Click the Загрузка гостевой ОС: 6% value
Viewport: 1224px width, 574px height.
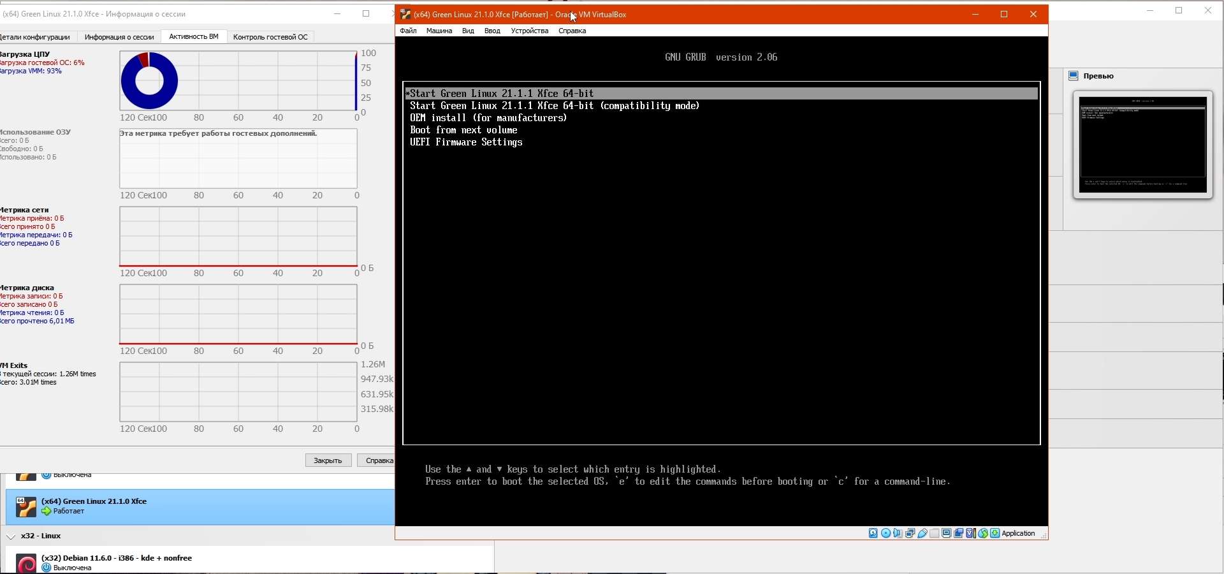pos(42,63)
